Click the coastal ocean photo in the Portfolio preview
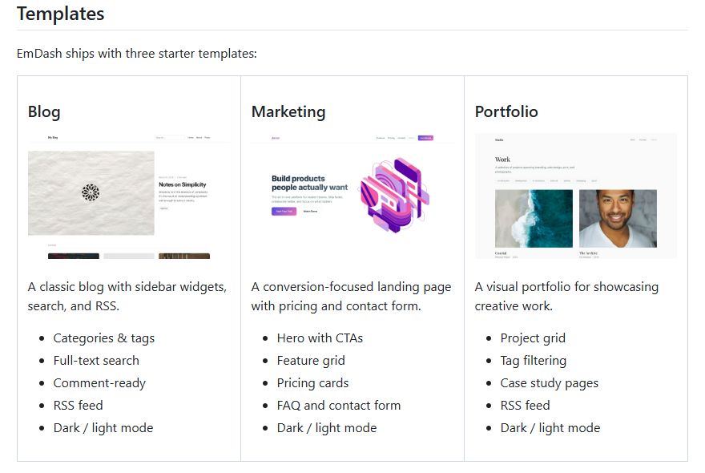This screenshot has width=705, height=473. 534,218
